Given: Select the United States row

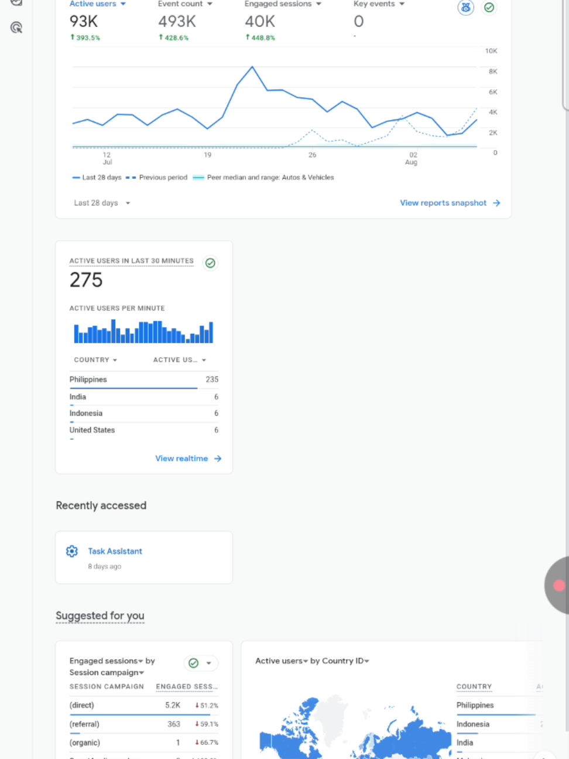Looking at the screenshot, I should (144, 430).
